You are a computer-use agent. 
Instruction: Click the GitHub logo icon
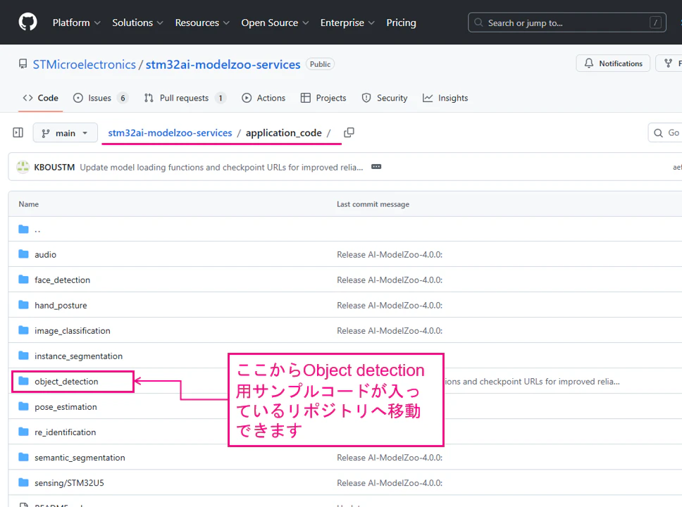pos(28,22)
